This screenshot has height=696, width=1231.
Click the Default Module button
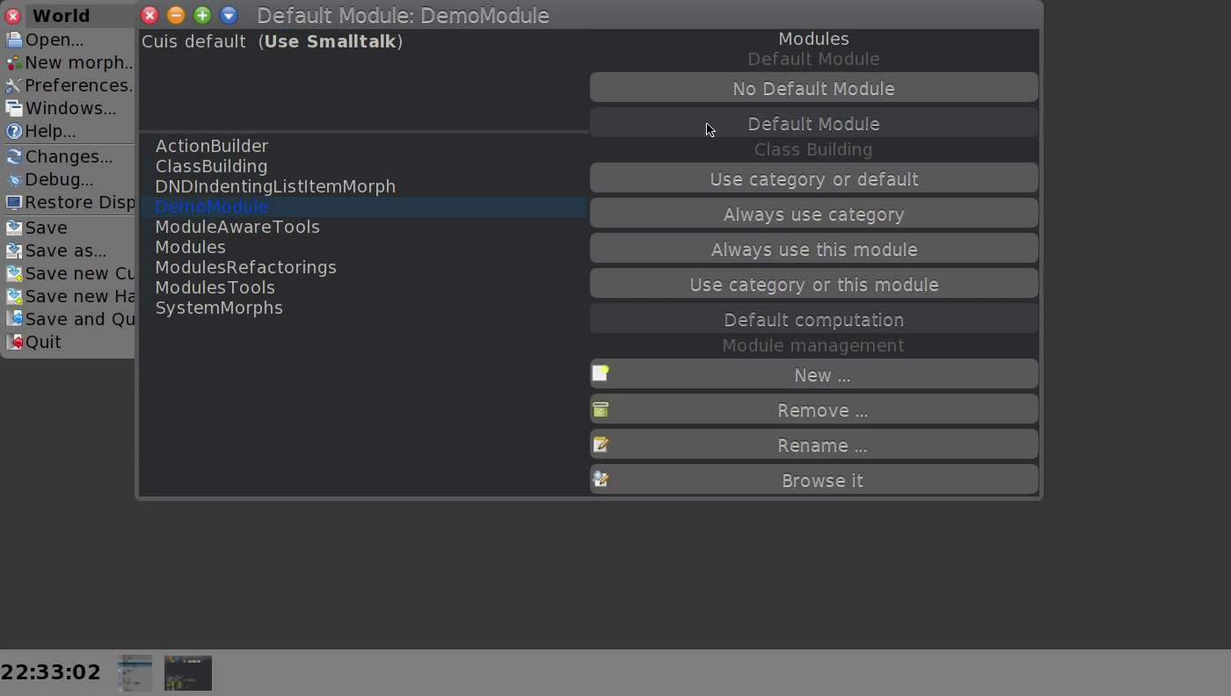(813, 123)
